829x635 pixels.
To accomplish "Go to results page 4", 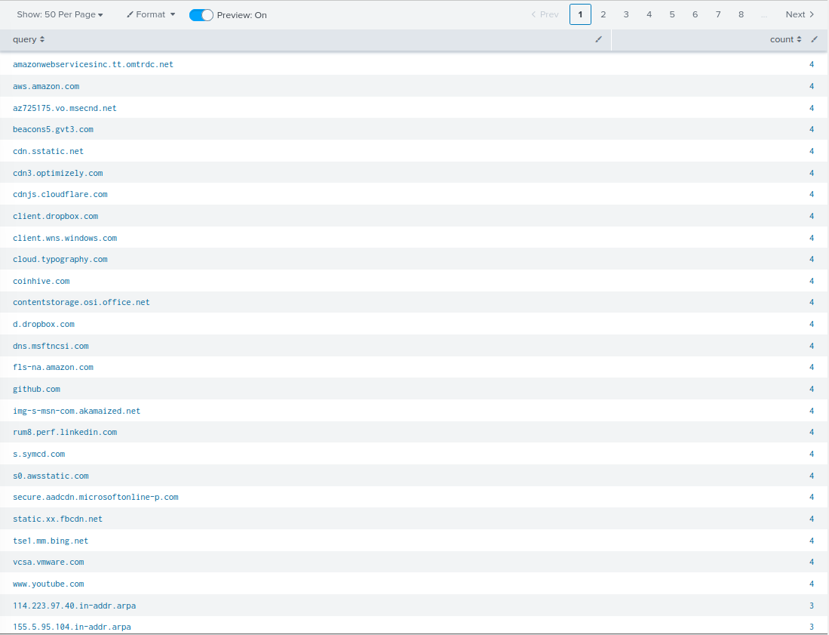I will click(649, 14).
